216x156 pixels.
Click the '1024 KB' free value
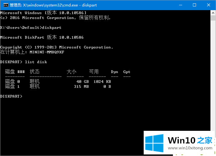tap(102, 82)
